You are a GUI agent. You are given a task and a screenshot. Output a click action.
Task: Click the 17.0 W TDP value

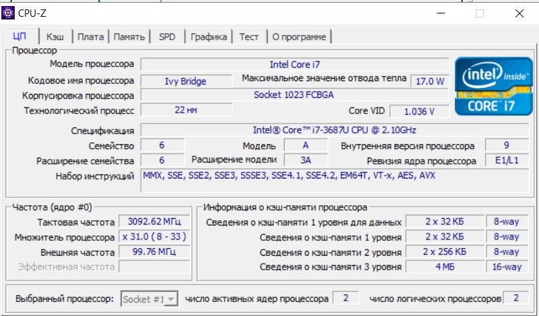430,81
